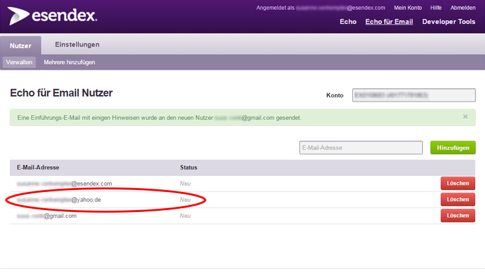
Task: Select the Verwalten sub-tab
Action: pos(19,63)
